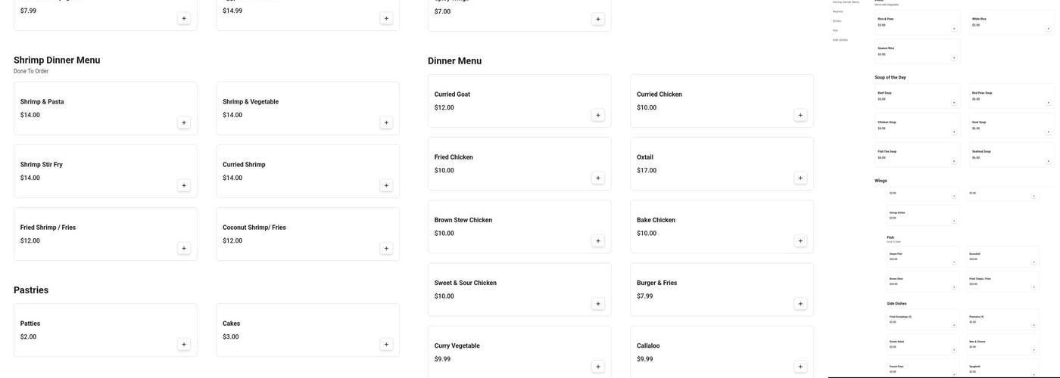Add Cakes with the plus button
Screen dimensions: 1060x378
pyautogui.click(x=386, y=345)
